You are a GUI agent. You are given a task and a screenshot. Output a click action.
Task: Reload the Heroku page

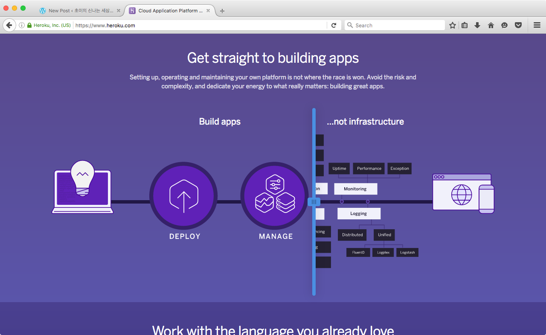334,25
